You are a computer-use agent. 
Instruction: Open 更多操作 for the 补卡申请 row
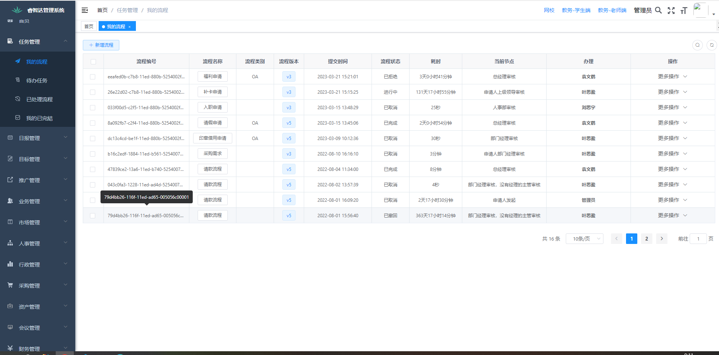pos(672,92)
